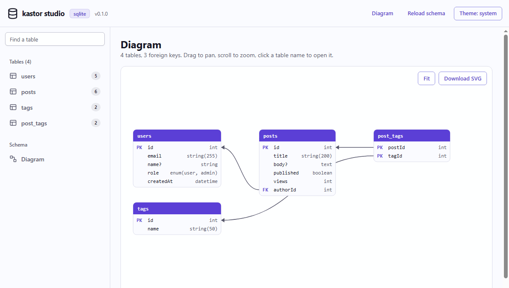Click the Tables (4) section heading
The image size is (509, 288).
click(x=20, y=62)
